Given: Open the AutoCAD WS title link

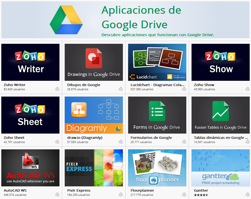Looking at the screenshot, I should 15,190.
